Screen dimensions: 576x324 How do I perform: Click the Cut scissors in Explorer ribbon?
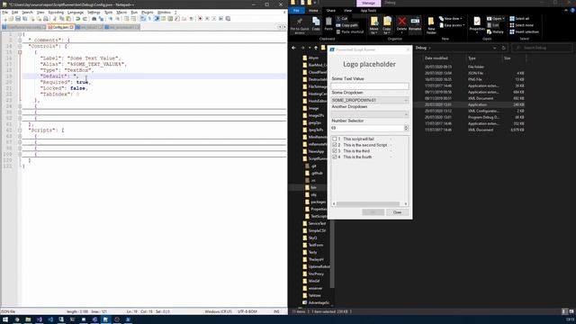click(342, 18)
